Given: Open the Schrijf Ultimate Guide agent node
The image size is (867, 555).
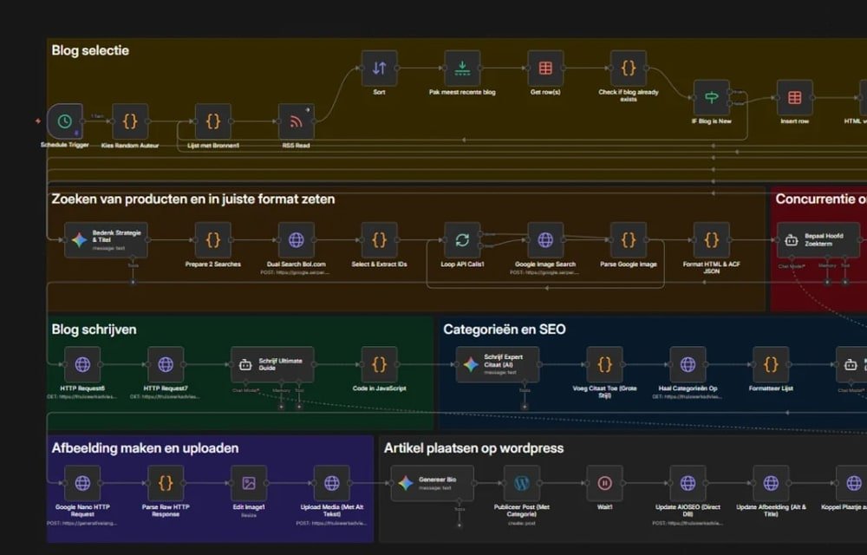Looking at the screenshot, I should (x=272, y=364).
